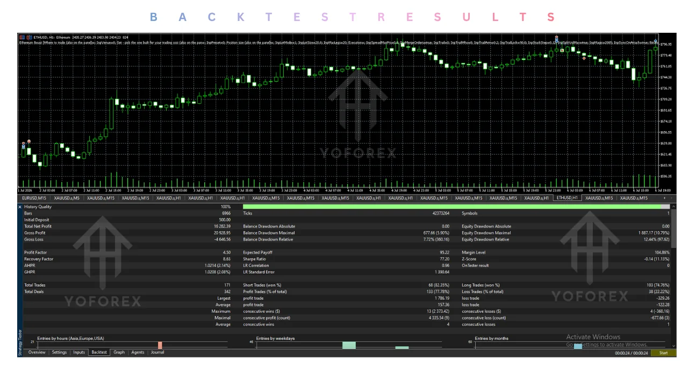
Task: Select the EURUSD,M15 chart tab
Action: pos(34,198)
